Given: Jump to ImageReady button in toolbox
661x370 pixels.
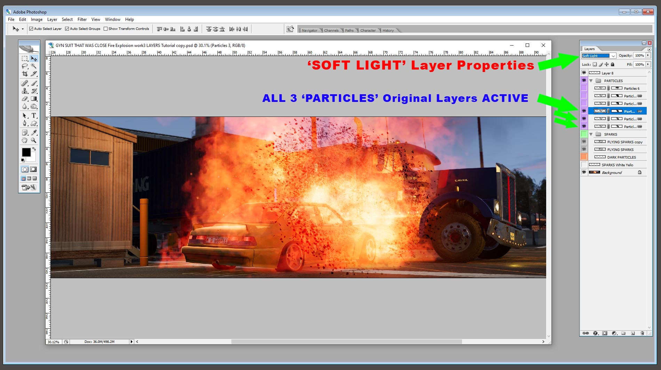Looking at the screenshot, I should [29, 187].
